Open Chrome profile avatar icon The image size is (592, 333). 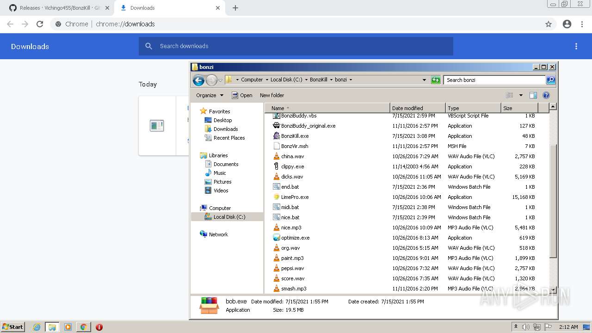click(567, 24)
